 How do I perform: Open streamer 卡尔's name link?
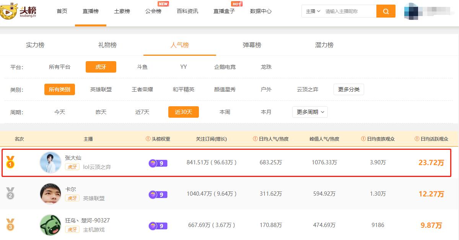pos(71,189)
